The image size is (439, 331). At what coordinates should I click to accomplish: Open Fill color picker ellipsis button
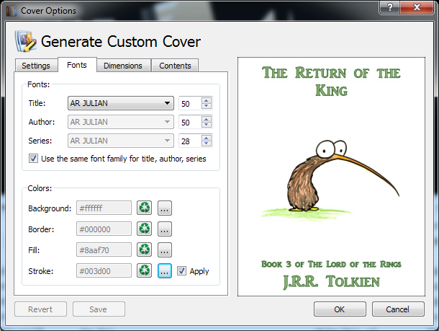(165, 250)
